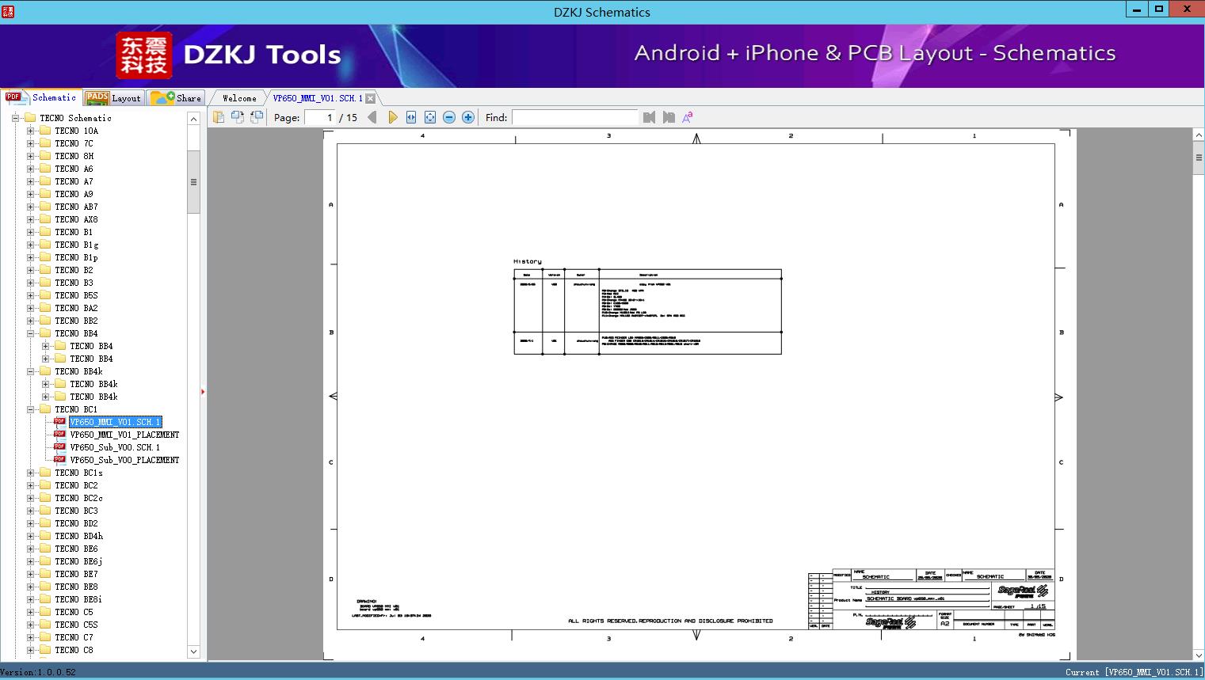1205x680 pixels.
Task: Click the document viewer scroll down arrow
Action: (1199, 655)
